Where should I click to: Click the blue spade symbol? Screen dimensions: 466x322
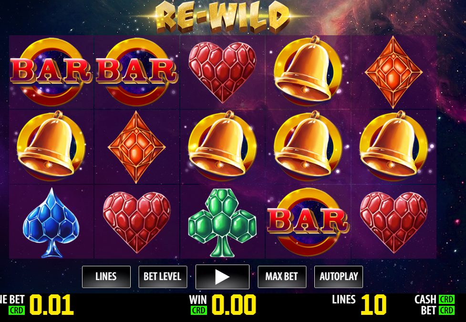51,222
